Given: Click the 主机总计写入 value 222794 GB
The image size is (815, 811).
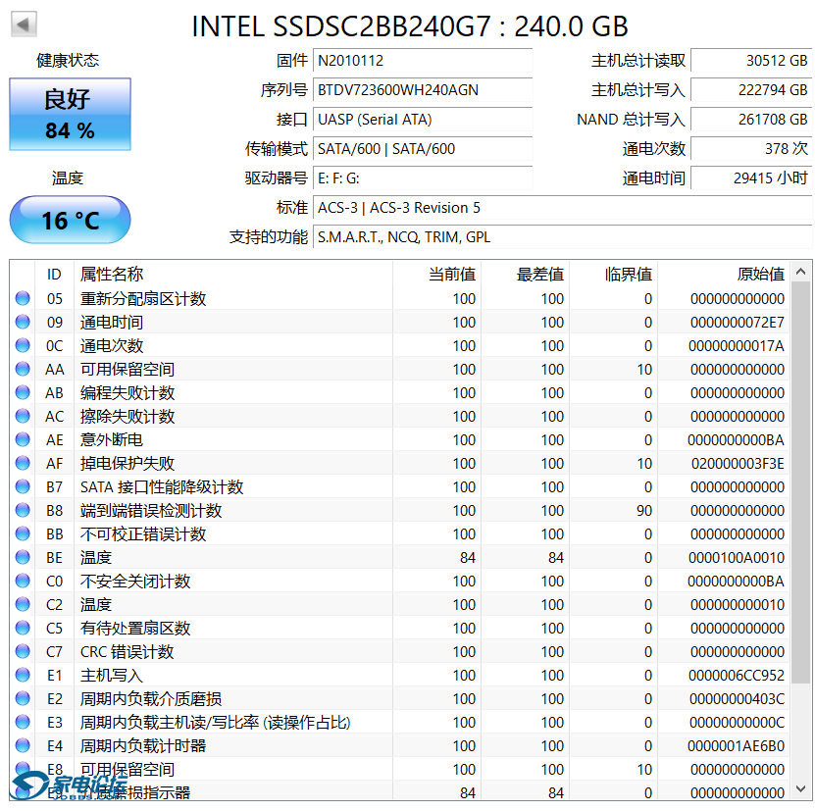Looking at the screenshot, I should click(x=751, y=90).
